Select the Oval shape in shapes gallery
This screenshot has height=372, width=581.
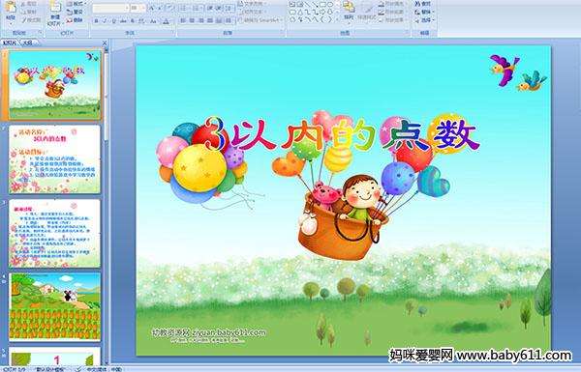click(x=330, y=5)
